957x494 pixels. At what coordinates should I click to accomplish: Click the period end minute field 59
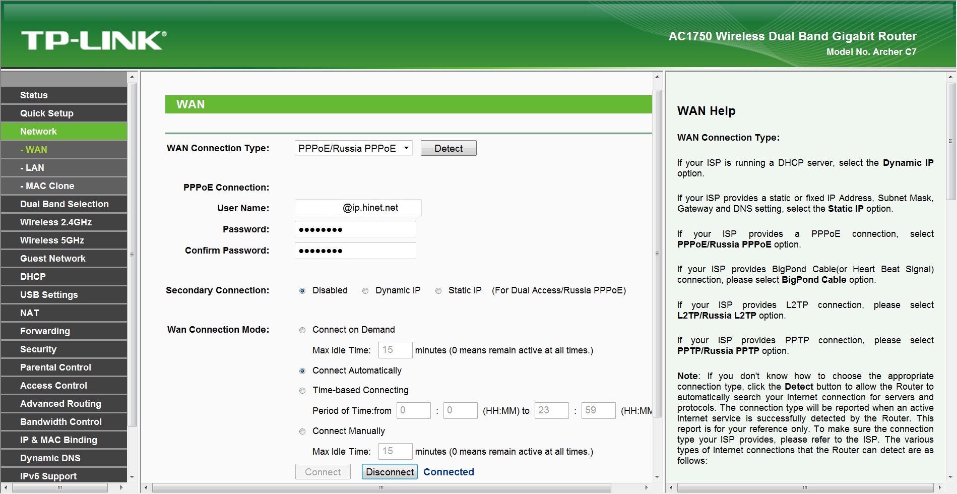599,410
